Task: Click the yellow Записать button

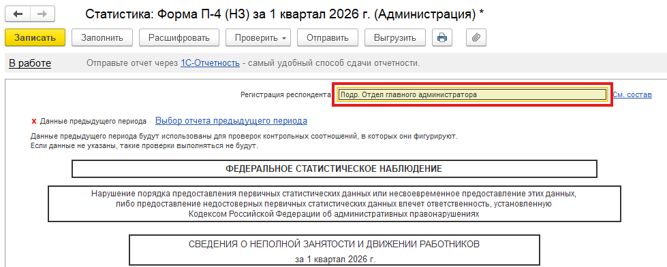Action: [x=35, y=37]
